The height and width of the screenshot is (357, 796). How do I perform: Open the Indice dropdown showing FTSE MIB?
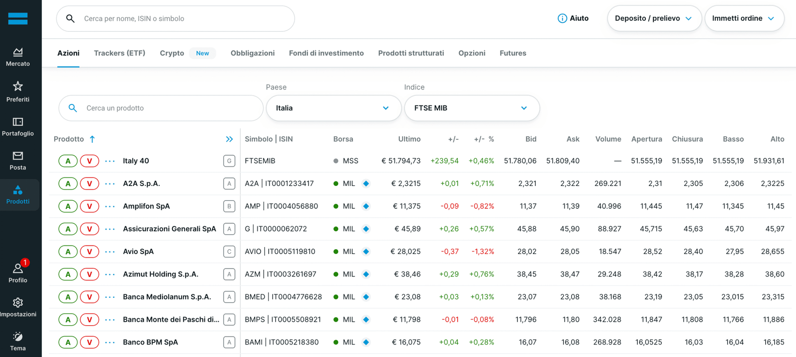(x=472, y=108)
